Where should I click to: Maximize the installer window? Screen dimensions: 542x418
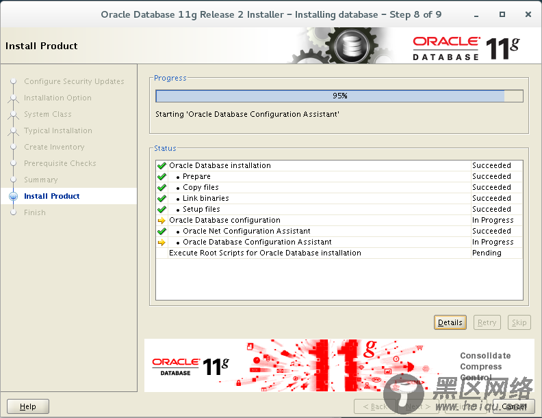[502, 14]
